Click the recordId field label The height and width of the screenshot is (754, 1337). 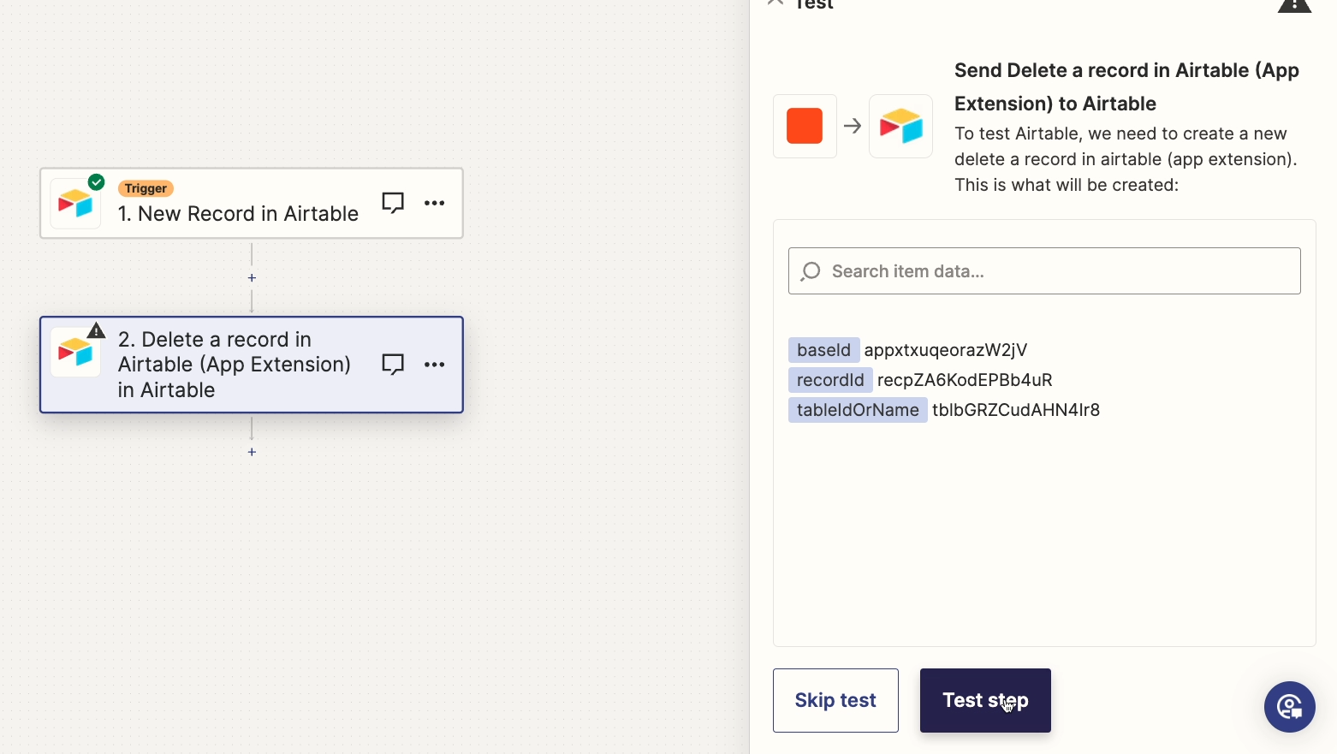click(x=830, y=380)
